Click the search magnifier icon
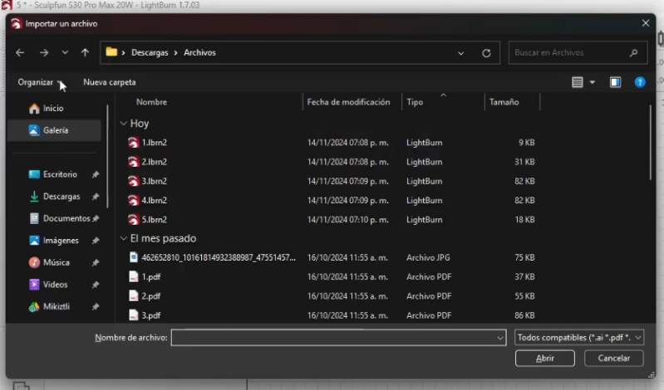Image resolution: width=664 pixels, height=390 pixels. pos(633,52)
